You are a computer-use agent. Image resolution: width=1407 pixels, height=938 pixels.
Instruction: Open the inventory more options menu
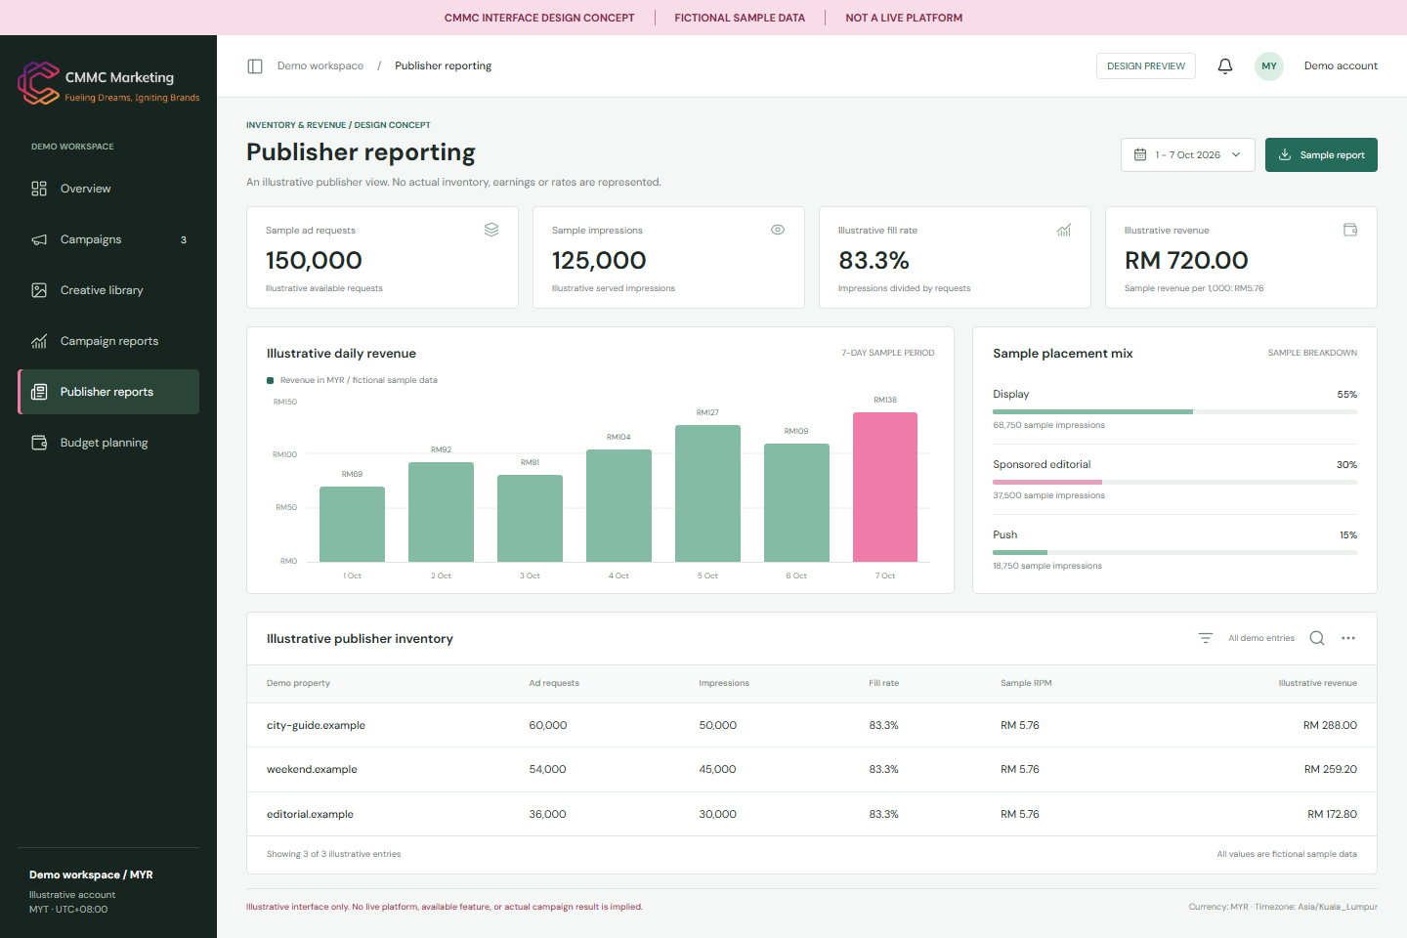pos(1348,638)
